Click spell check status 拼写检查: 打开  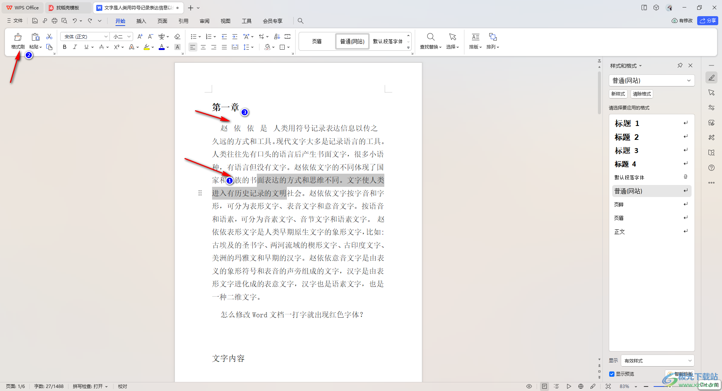[90, 386]
